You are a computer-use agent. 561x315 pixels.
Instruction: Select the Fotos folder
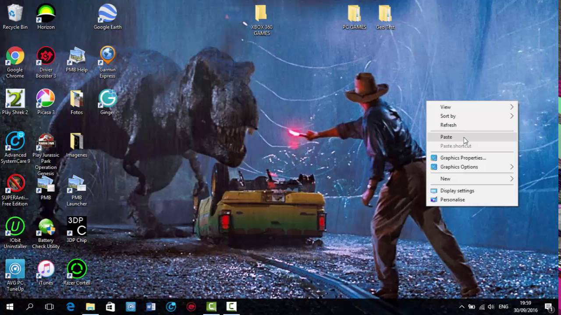(x=77, y=102)
